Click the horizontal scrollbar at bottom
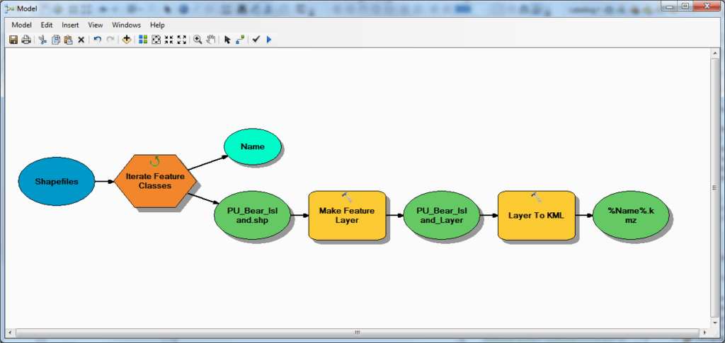Viewport: 725px width, 343px height. pyautogui.click(x=357, y=332)
